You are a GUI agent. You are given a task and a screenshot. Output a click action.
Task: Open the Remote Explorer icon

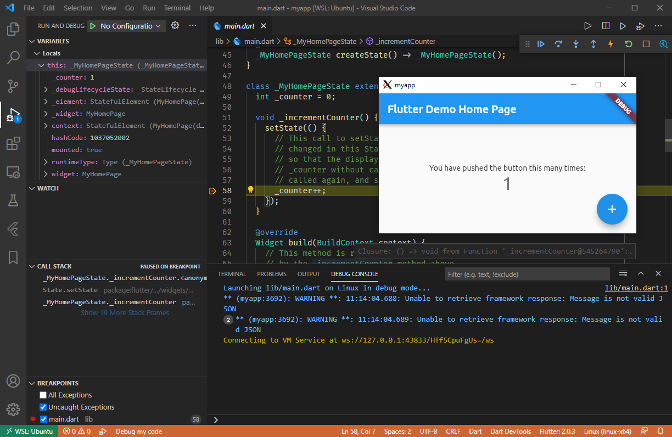click(x=13, y=172)
